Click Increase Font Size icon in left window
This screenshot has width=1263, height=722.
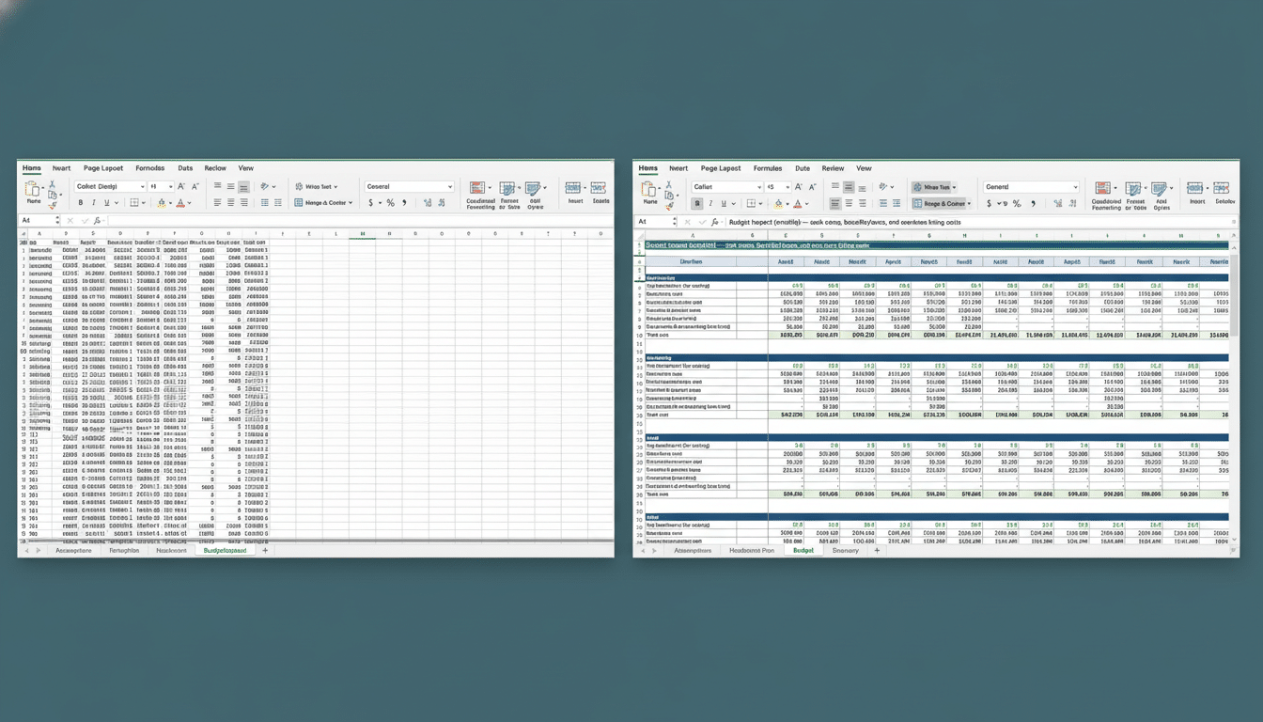tap(181, 187)
